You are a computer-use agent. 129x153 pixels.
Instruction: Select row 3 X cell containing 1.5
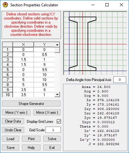[23, 60]
